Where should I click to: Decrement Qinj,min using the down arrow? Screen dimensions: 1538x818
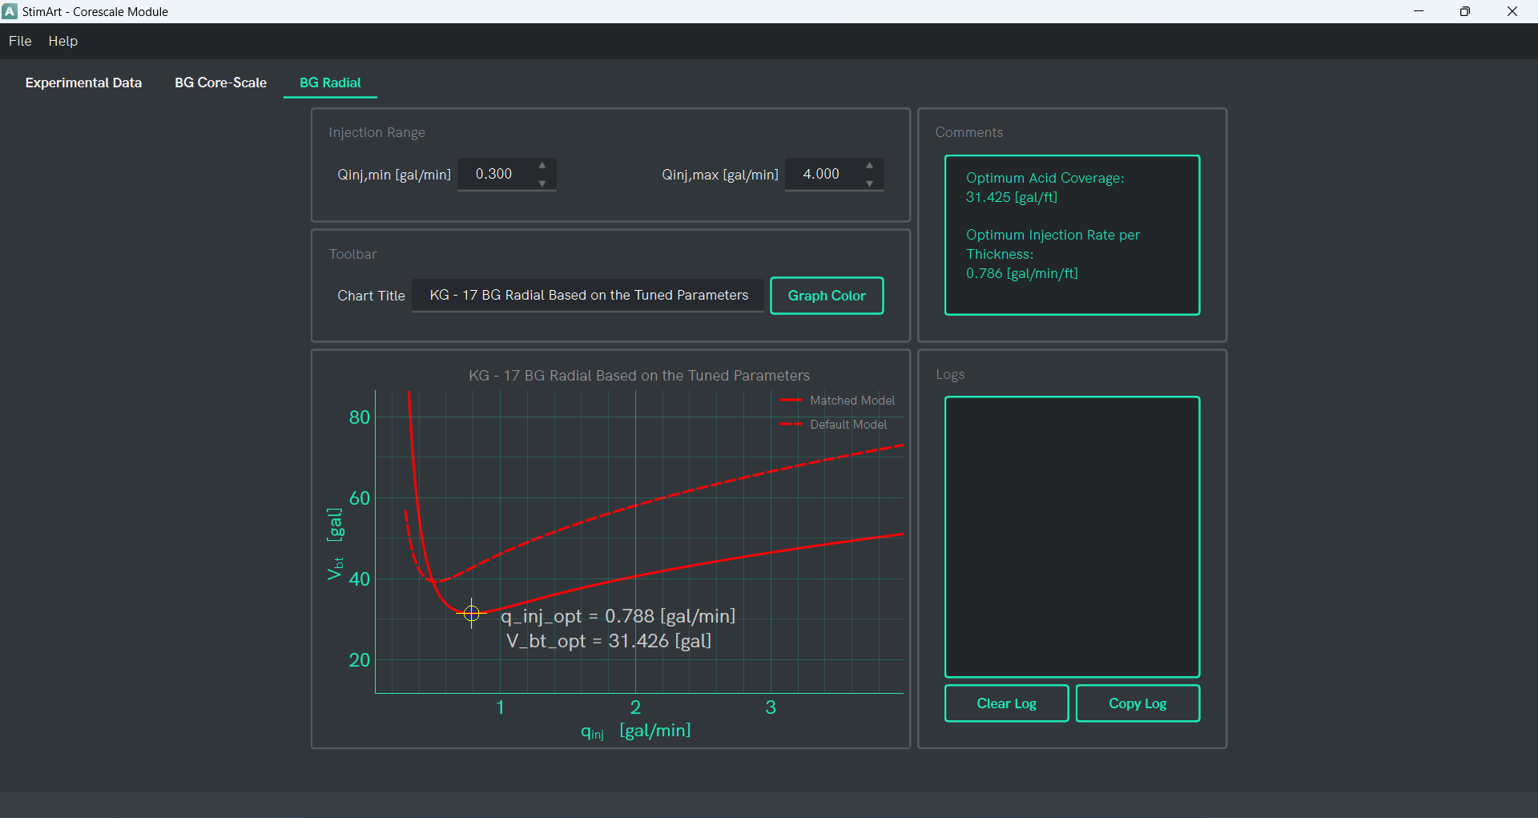tap(543, 183)
